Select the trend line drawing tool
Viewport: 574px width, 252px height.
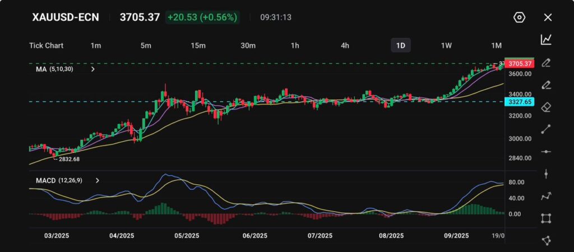546,129
